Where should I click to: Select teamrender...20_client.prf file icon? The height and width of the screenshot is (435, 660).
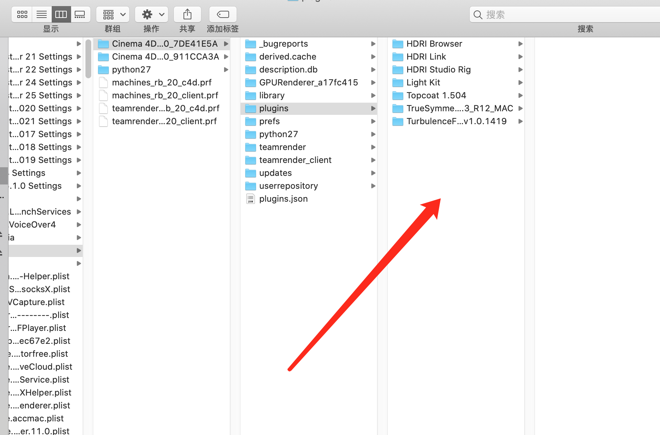[103, 121]
